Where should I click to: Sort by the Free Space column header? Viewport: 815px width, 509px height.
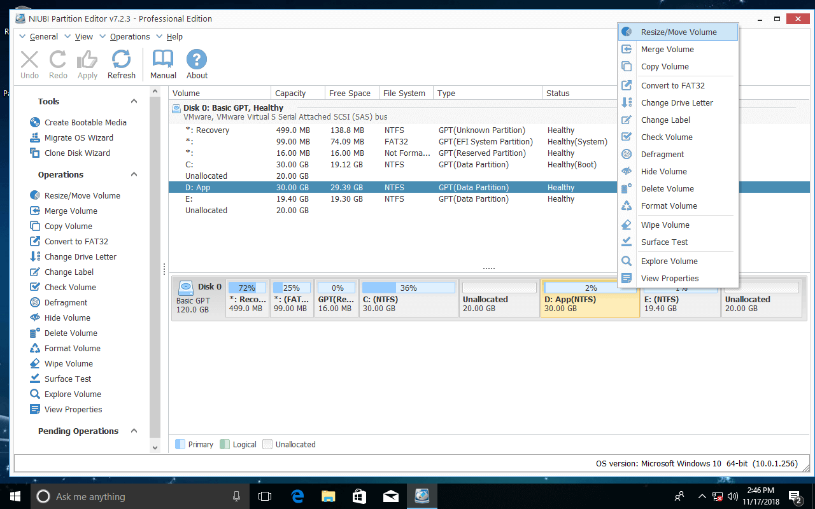point(352,93)
